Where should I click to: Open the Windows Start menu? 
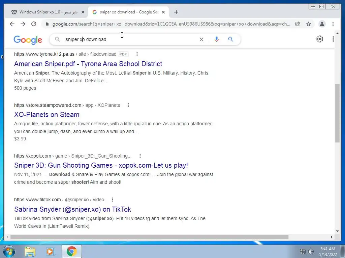click(x=9, y=251)
